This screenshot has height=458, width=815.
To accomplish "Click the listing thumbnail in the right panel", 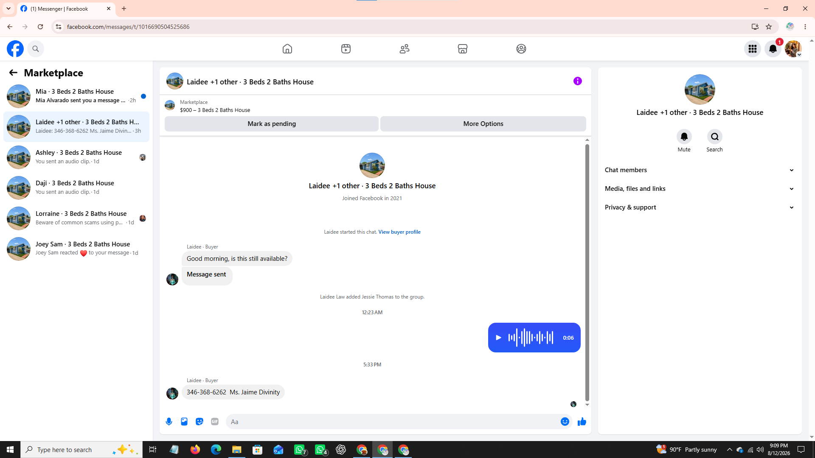I will (x=700, y=89).
